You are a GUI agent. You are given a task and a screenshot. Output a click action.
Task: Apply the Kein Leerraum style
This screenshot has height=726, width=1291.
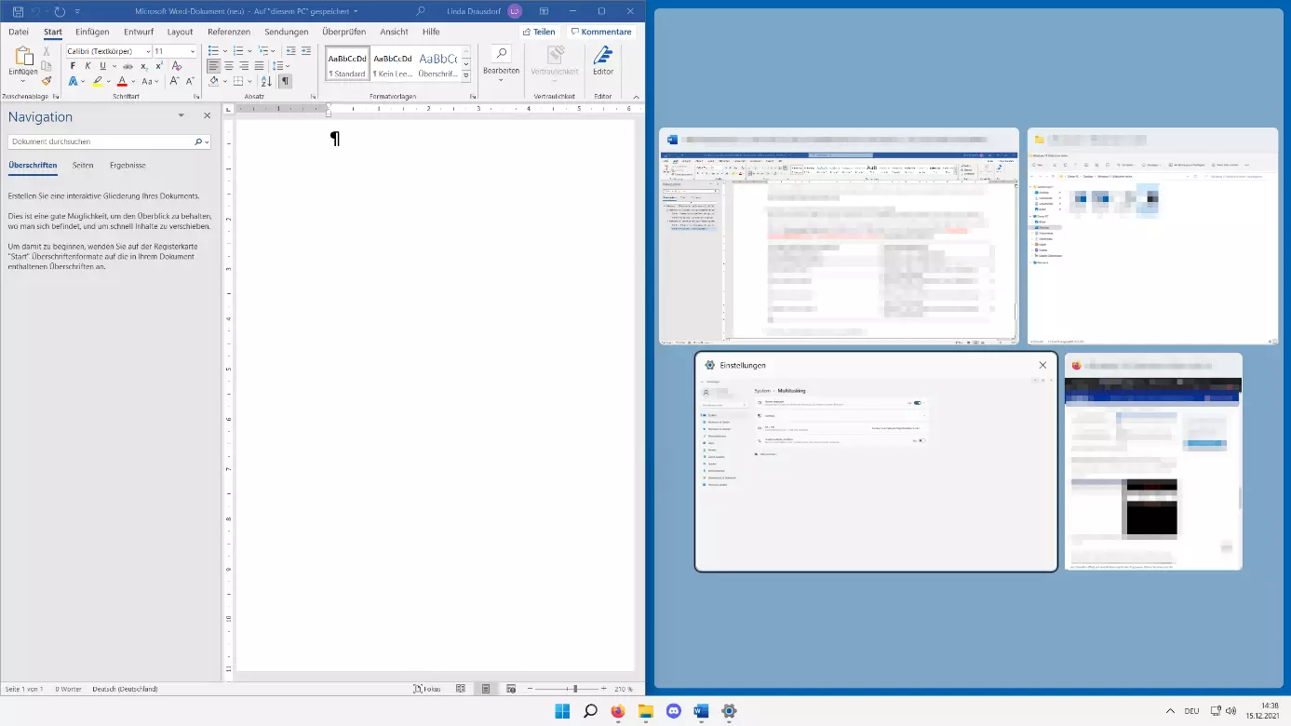click(x=392, y=63)
